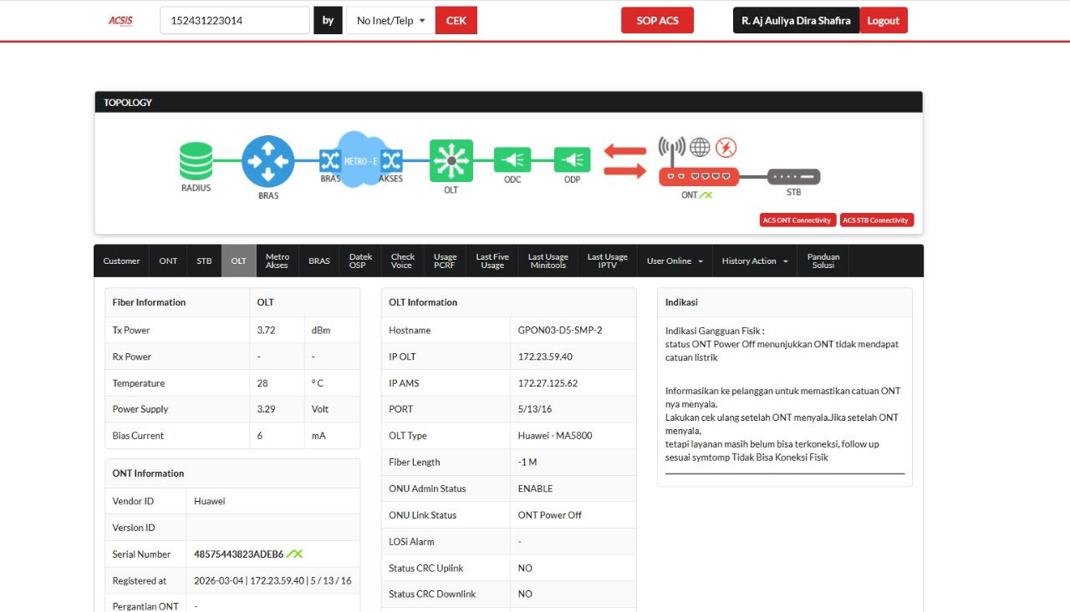Click the Indikasi panel header
1070x612 pixels.
pos(784,302)
